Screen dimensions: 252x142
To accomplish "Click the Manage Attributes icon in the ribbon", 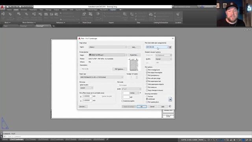I will pos(34,14).
